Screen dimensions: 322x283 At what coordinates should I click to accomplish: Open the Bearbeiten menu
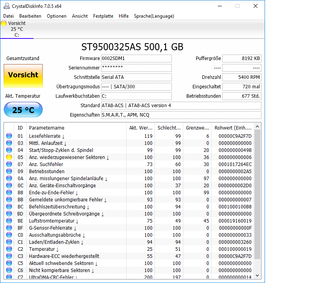tap(30, 16)
